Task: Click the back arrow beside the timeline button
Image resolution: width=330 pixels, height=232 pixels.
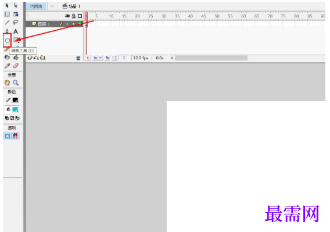Action: (52, 6)
